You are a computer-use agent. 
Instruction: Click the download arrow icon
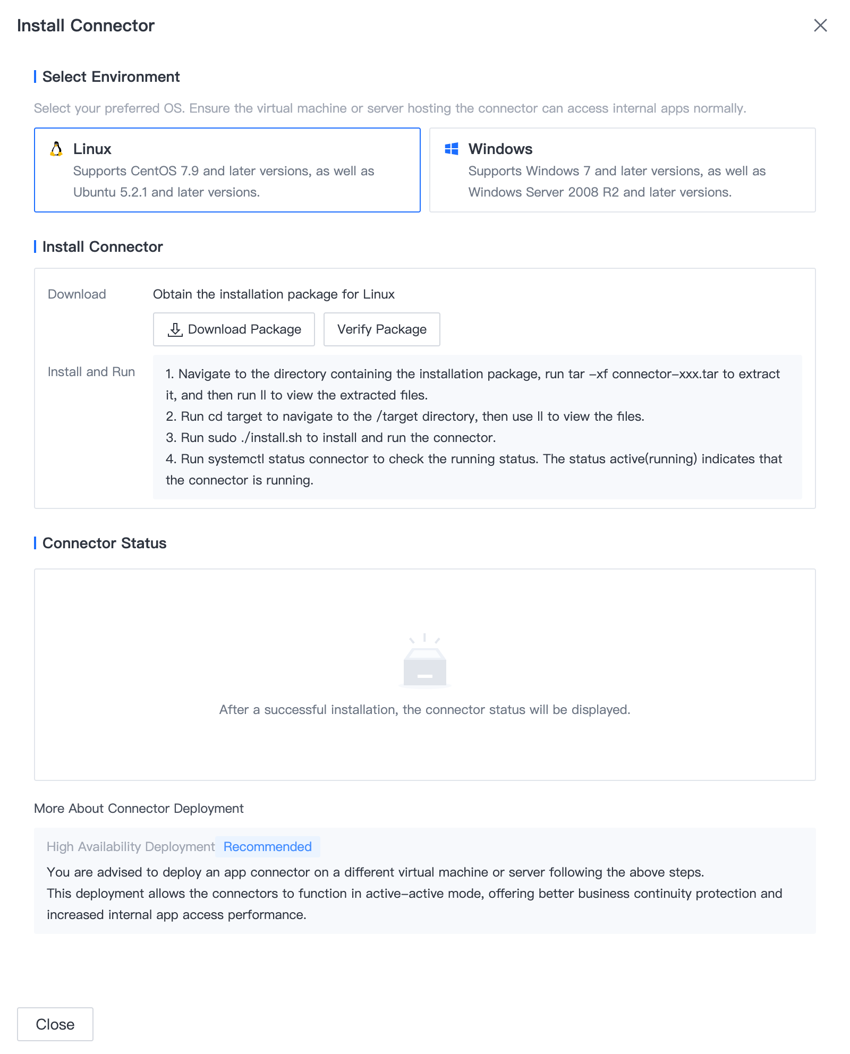(x=175, y=329)
